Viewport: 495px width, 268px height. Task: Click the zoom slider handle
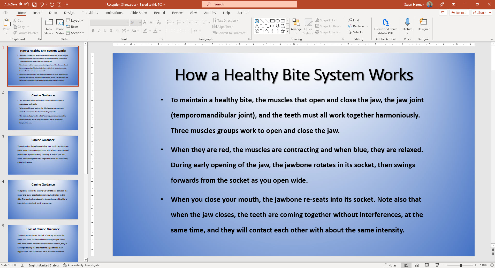pos(461,265)
